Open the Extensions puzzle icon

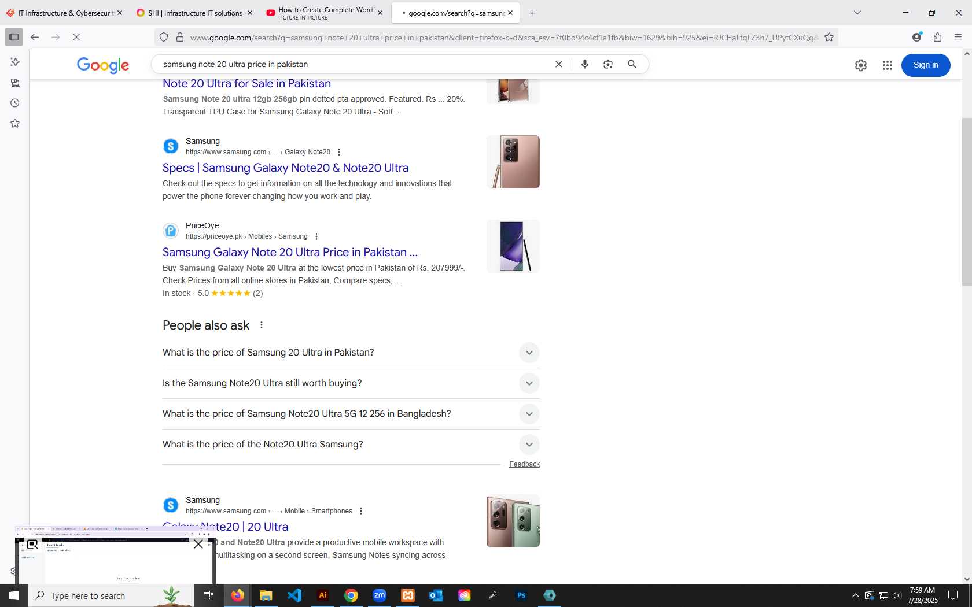[937, 37]
